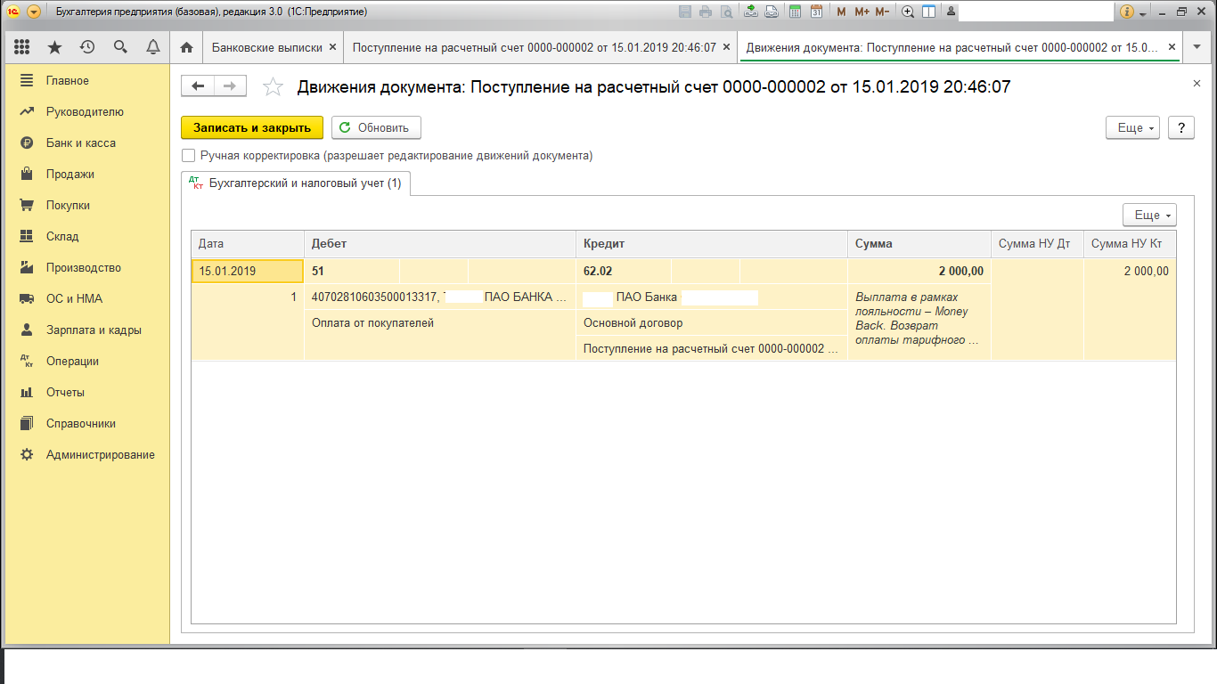
Task: Switch to the Банковские выписки tab
Action: [x=266, y=47]
